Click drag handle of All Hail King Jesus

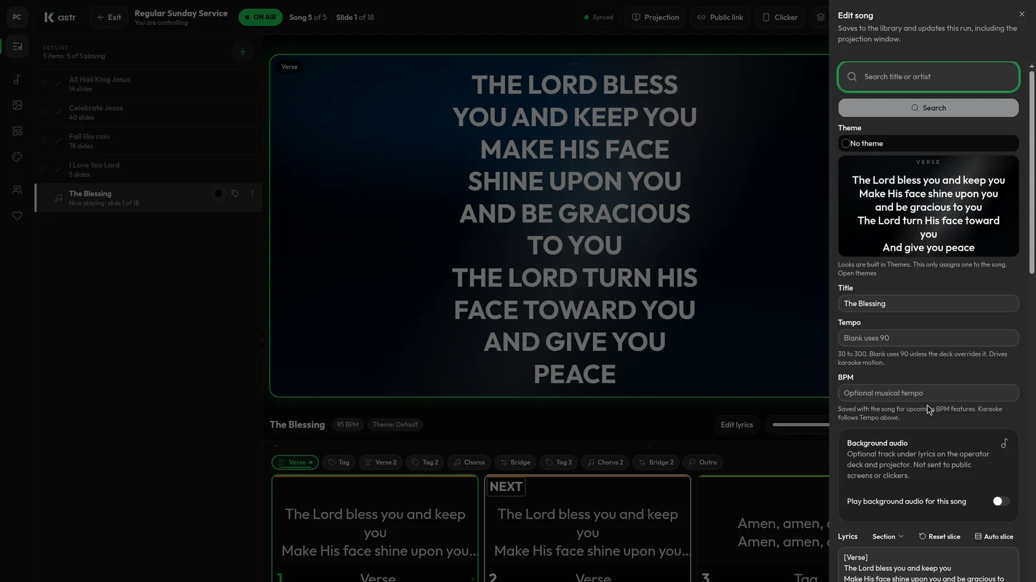click(43, 83)
